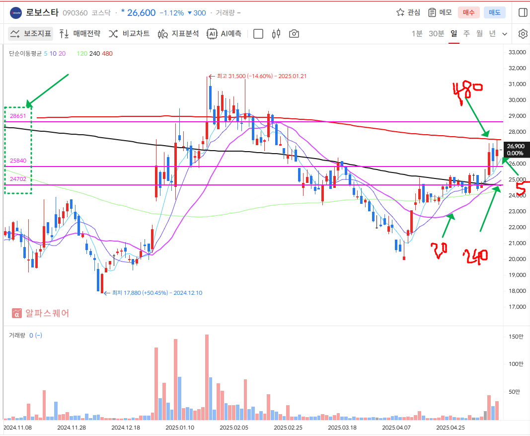Image resolution: width=530 pixels, height=436 pixels.
Task: Click the moving average 240 value
Action: (95, 53)
